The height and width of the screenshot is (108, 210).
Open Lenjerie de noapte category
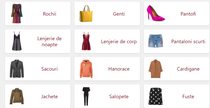pos(49,41)
